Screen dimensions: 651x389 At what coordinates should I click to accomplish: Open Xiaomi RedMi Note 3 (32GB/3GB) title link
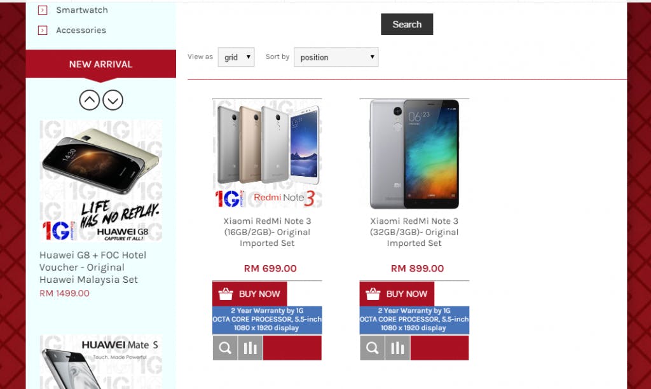415,232
